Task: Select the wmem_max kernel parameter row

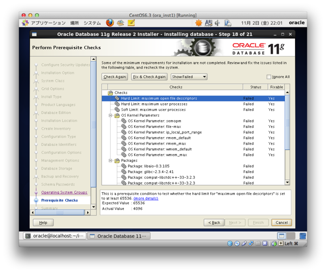Action: point(193,155)
